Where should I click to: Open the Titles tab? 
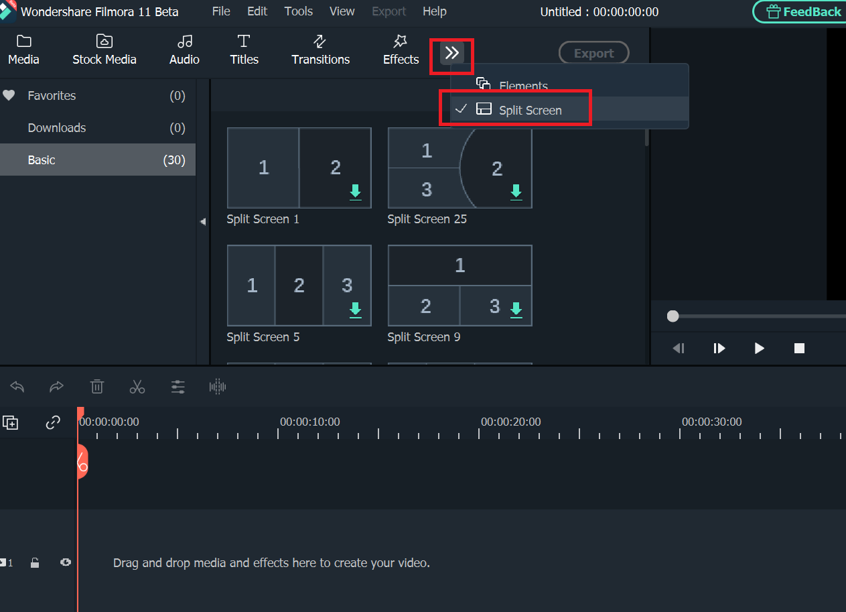click(244, 50)
